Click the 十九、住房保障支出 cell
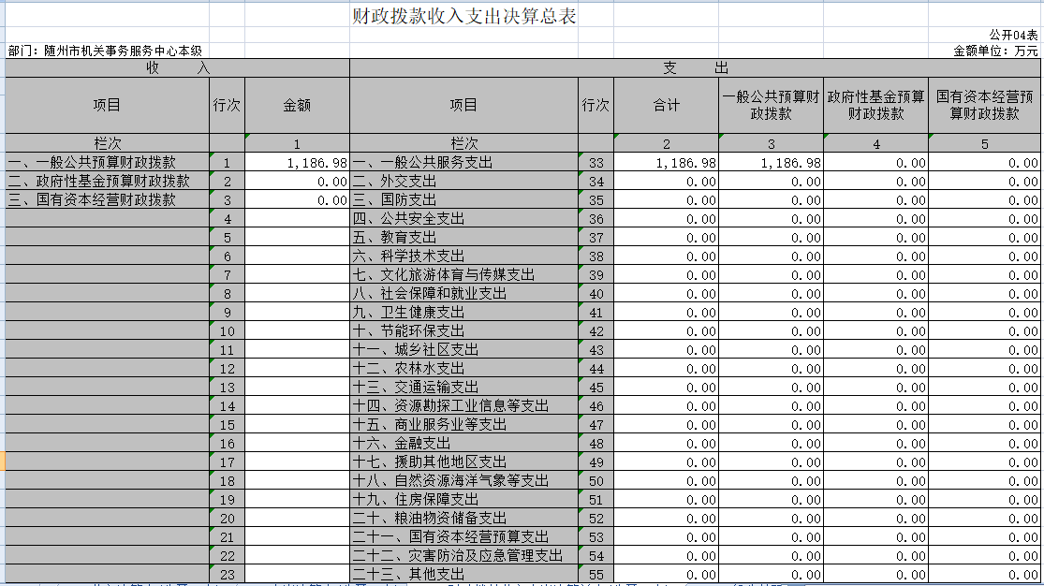 pyautogui.click(x=416, y=500)
